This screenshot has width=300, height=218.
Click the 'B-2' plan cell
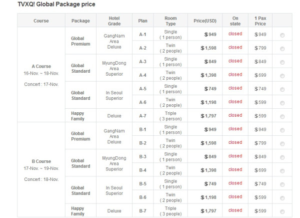142,143
